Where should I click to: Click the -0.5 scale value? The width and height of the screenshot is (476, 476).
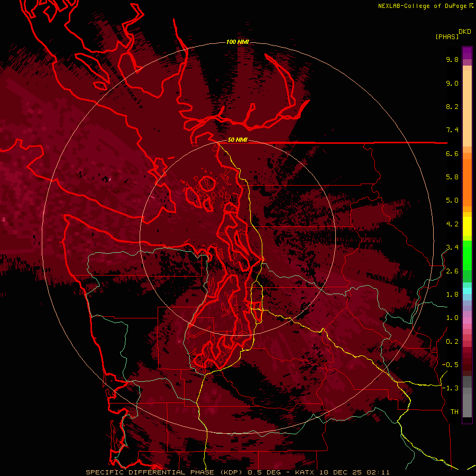(x=450, y=365)
